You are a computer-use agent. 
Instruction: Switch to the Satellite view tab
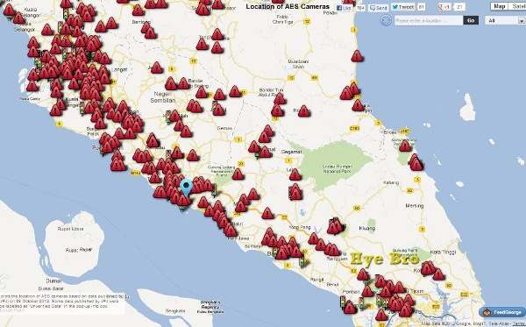[517, 6]
